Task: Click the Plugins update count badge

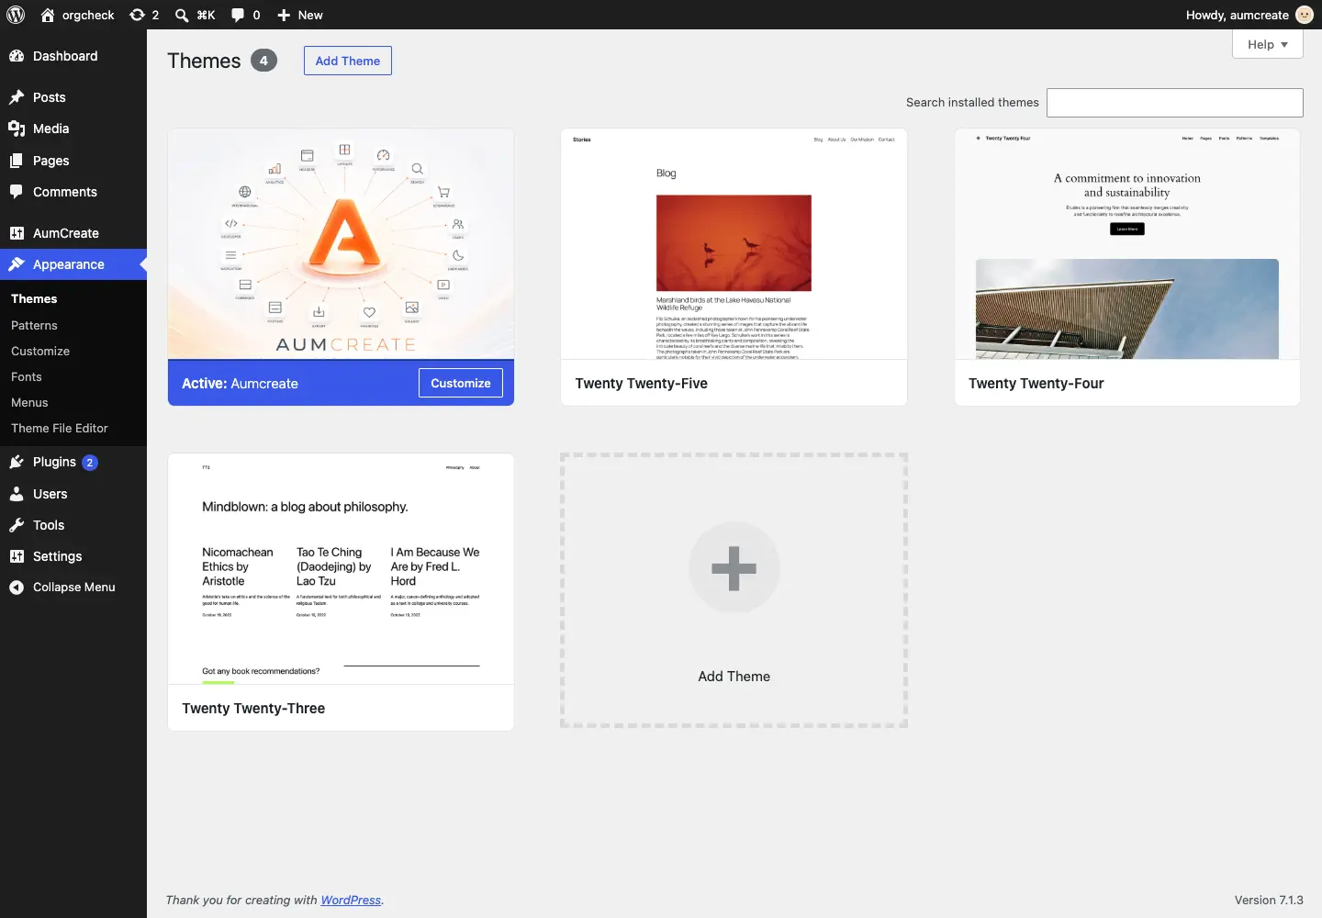Action: (90, 463)
